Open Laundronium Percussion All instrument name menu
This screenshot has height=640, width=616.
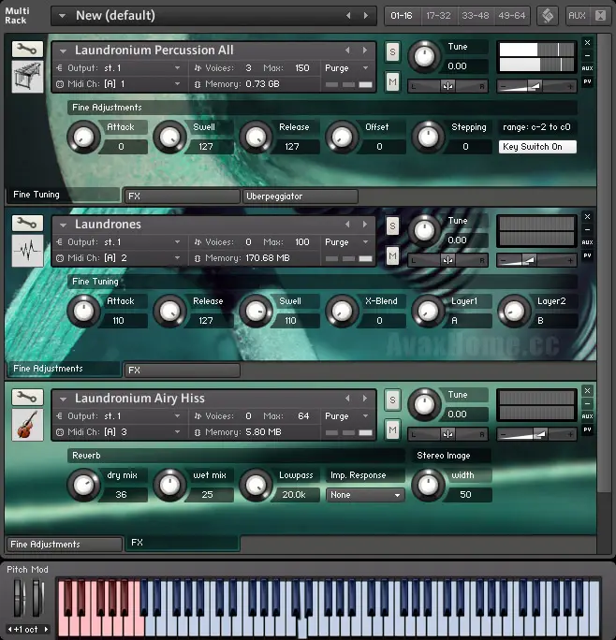(63, 51)
